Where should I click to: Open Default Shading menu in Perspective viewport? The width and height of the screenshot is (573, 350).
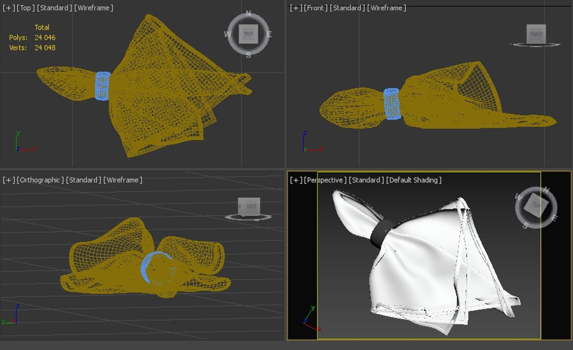414,180
